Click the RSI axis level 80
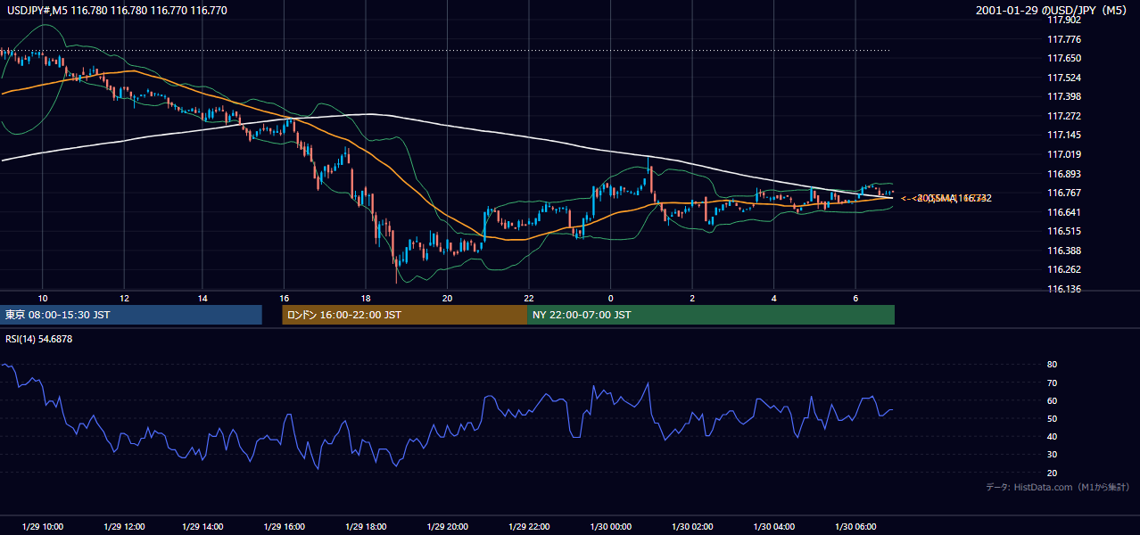The width and height of the screenshot is (1140, 535). coord(1052,365)
